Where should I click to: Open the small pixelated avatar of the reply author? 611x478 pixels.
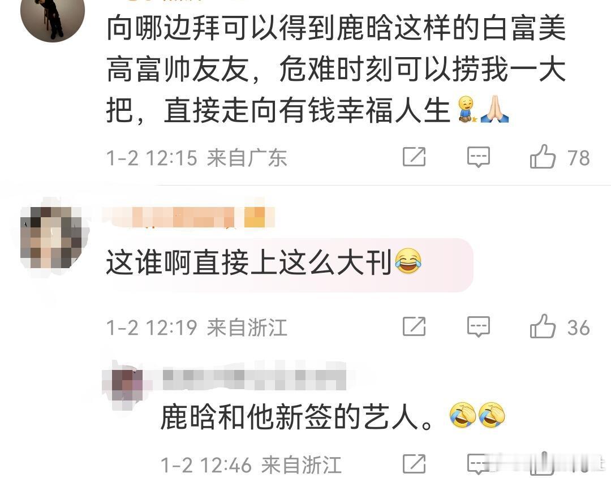126,386
